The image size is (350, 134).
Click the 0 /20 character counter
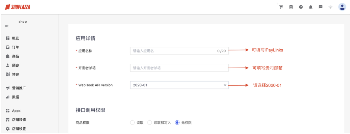click(x=221, y=51)
